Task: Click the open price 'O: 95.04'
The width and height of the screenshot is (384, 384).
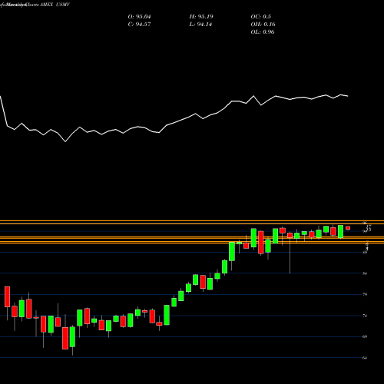Action: (139, 17)
